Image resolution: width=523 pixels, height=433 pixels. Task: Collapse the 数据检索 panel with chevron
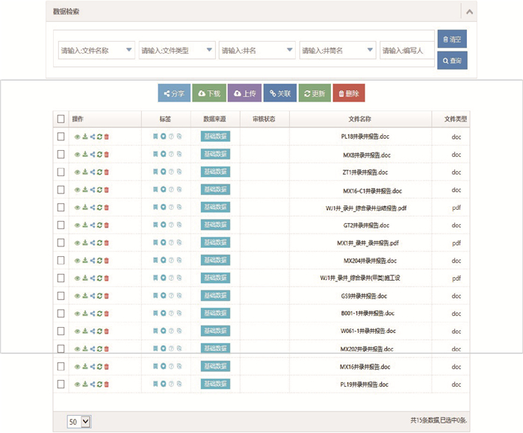(x=468, y=12)
